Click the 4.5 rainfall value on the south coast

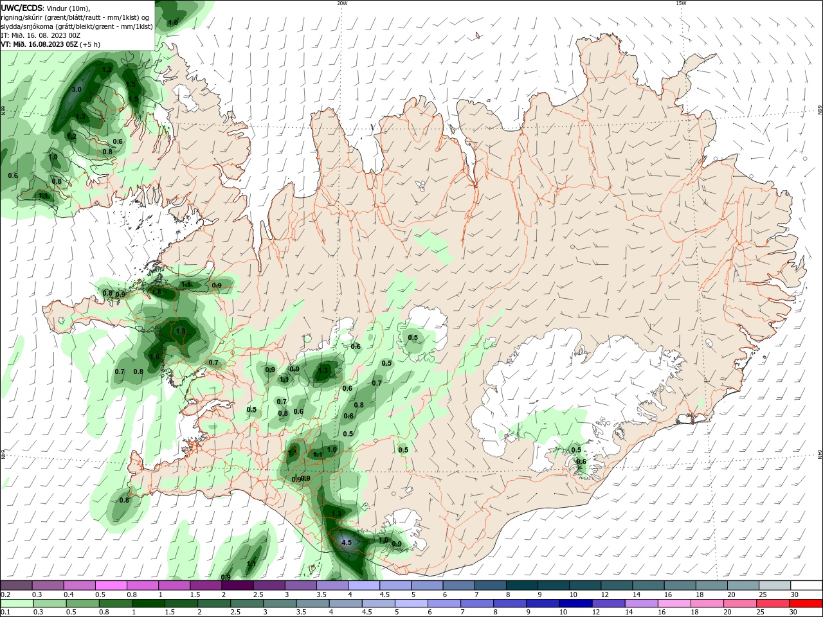(347, 542)
